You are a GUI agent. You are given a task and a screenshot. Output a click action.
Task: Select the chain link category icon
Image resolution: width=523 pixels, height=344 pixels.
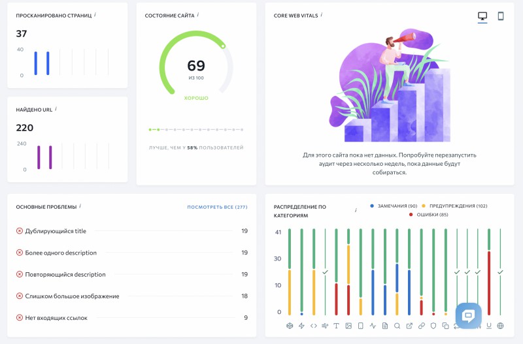click(x=421, y=326)
